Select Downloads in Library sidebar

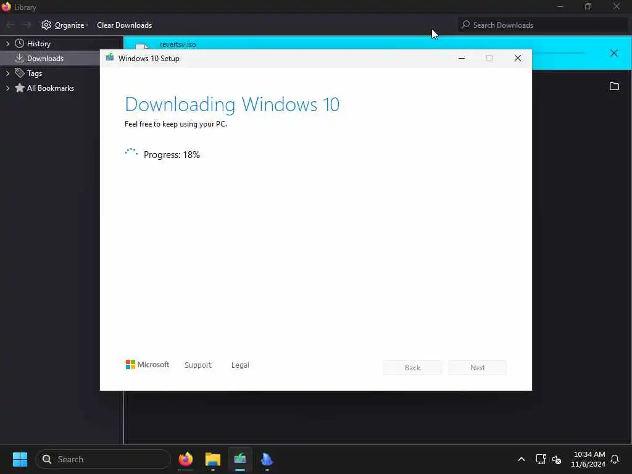click(45, 59)
